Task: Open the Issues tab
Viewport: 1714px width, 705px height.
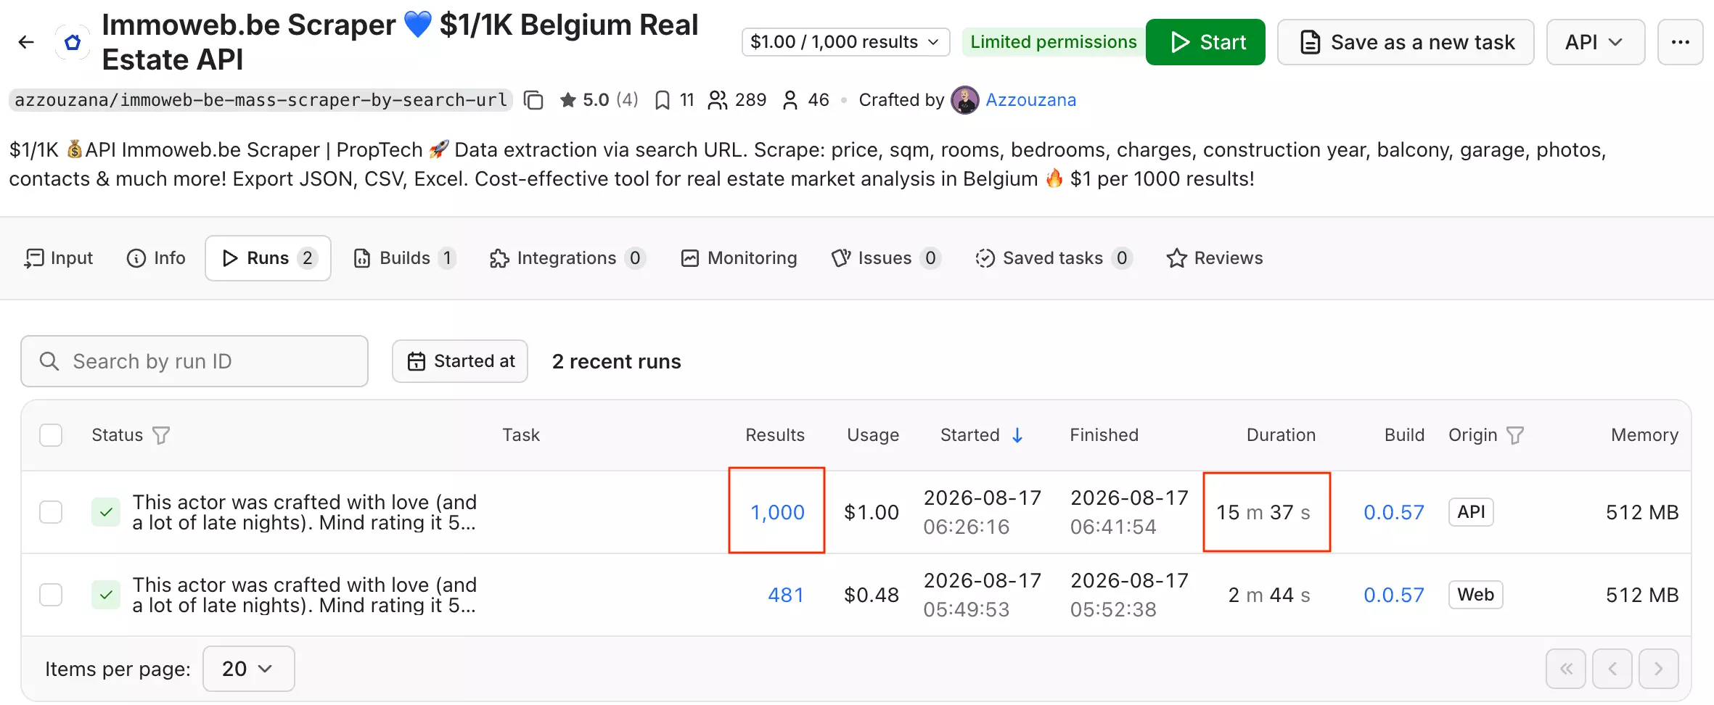Action: (x=885, y=258)
